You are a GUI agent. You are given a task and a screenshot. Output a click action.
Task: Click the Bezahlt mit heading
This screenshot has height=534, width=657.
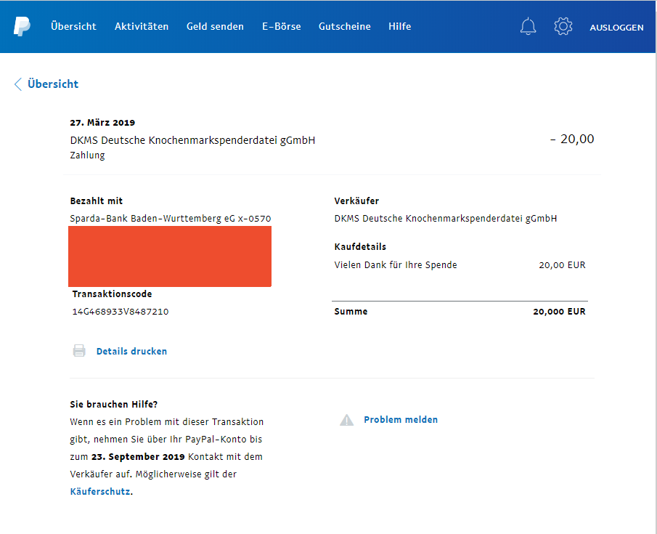click(96, 201)
